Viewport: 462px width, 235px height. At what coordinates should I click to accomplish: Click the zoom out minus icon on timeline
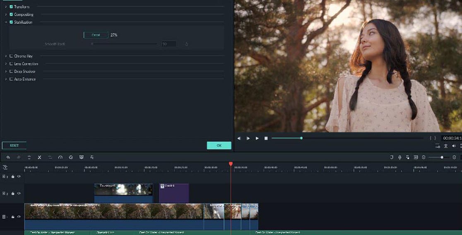pos(423,157)
